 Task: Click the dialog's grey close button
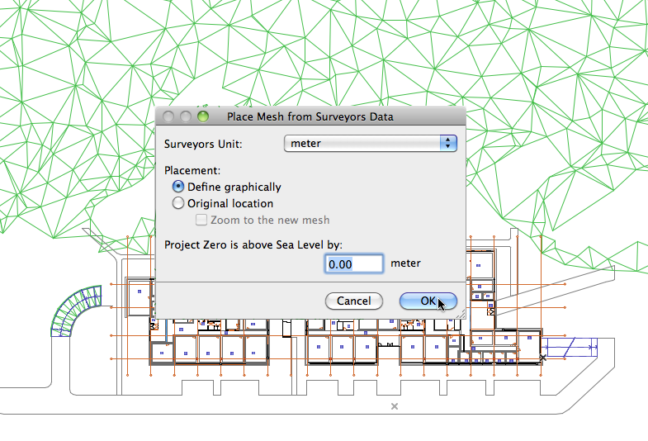(168, 116)
